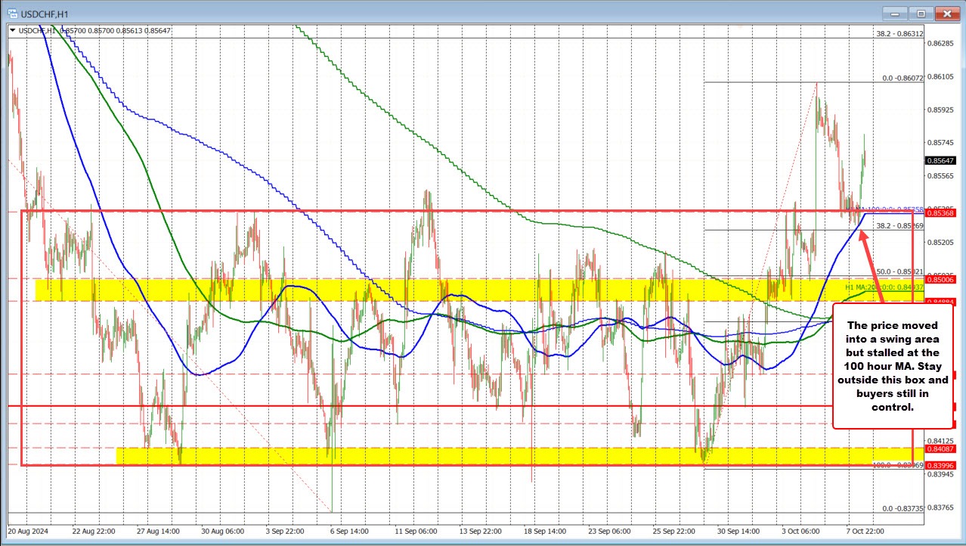The width and height of the screenshot is (966, 546).
Task: Maximize the USDCHF,H1 chart window
Action: [x=921, y=13]
